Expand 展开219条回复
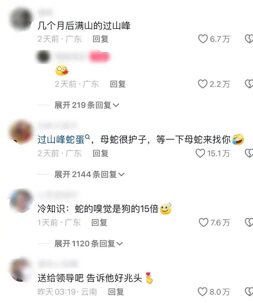The height and width of the screenshot is (303, 253). point(87,105)
